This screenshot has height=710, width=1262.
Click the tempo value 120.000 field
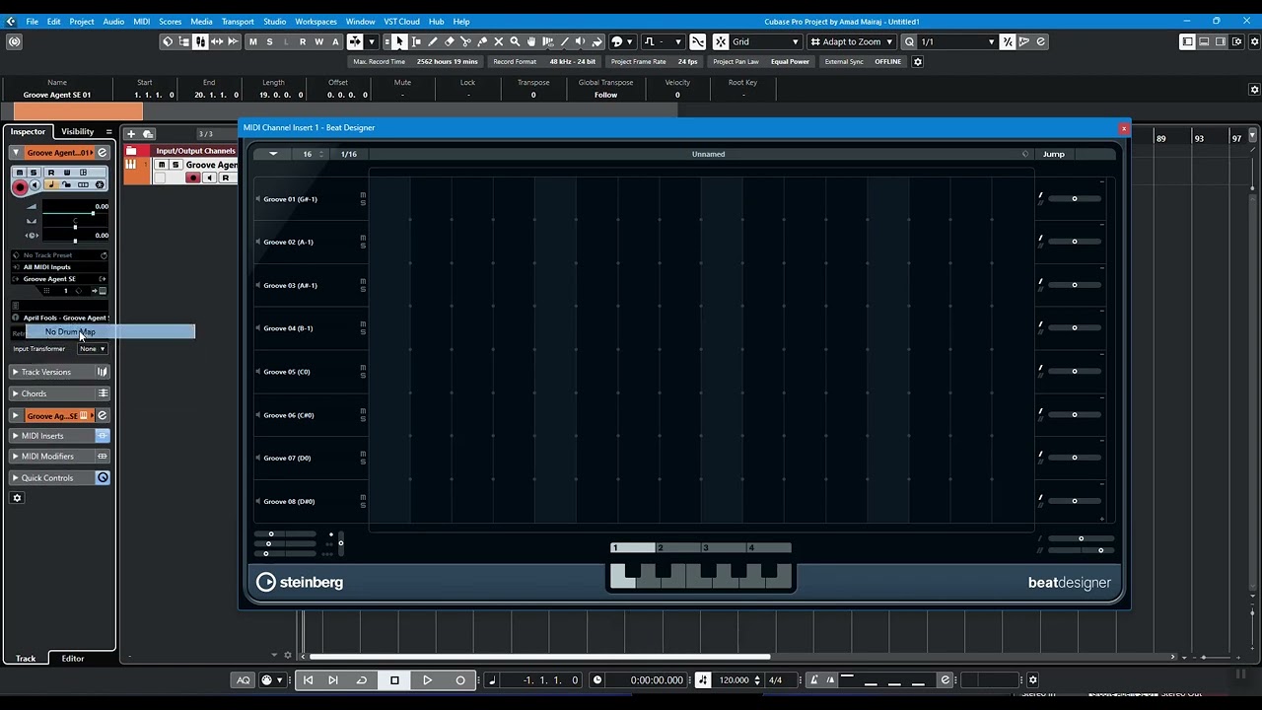pyautogui.click(x=734, y=680)
